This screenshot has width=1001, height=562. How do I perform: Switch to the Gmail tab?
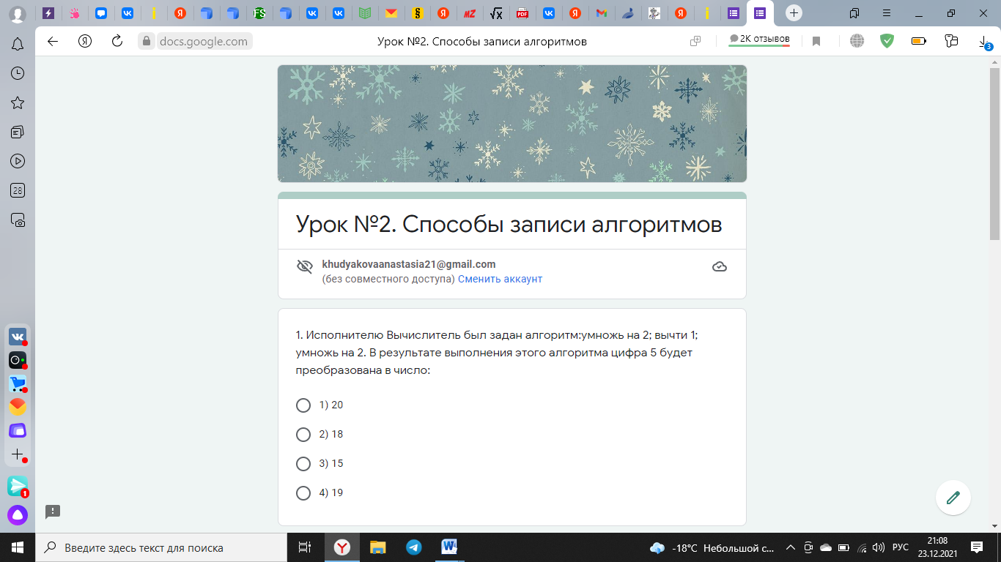coord(601,13)
